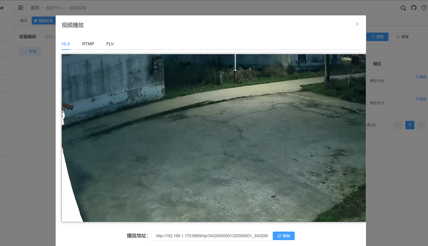Click the search magnifier icon in top bar

(403, 8)
